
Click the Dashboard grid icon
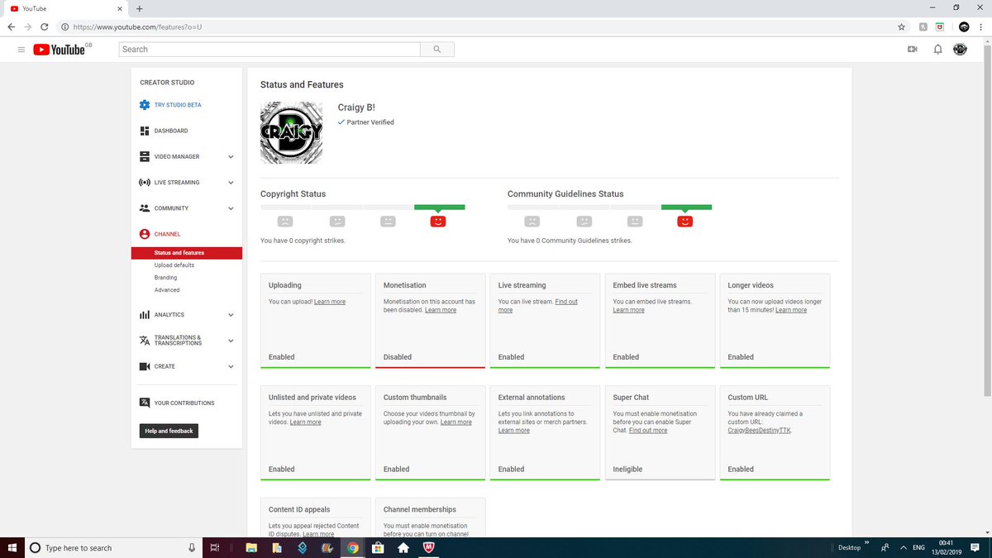point(145,131)
